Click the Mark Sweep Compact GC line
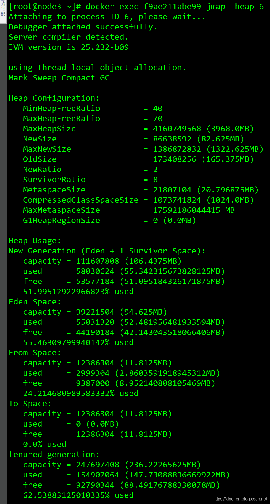Image resolution: width=270 pixels, height=504 pixels. pyautogui.click(x=59, y=78)
